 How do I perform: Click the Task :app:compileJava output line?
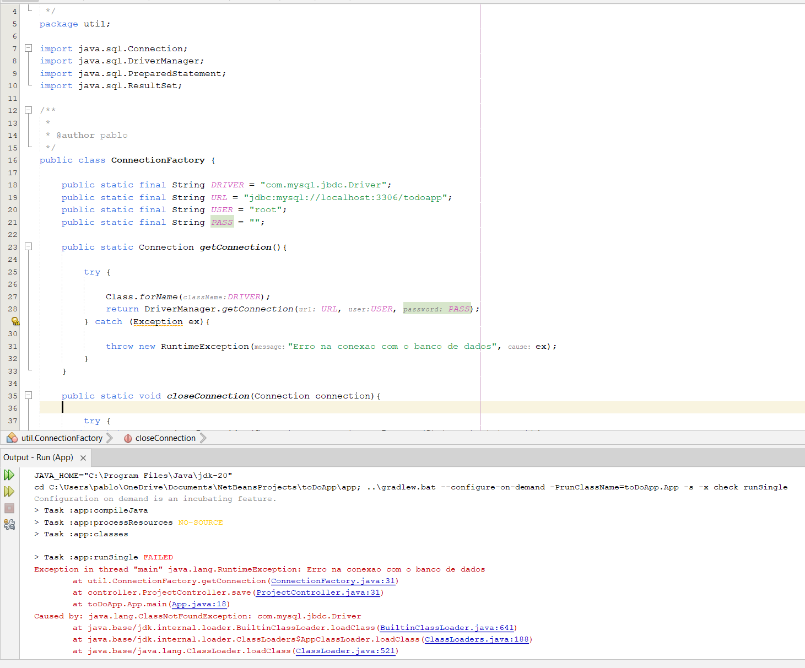pyautogui.click(x=91, y=510)
